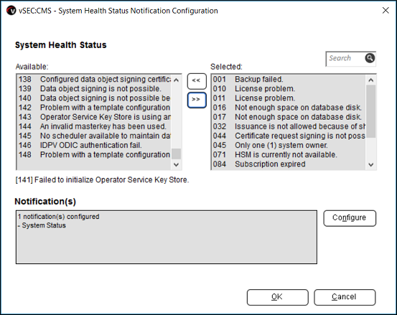Screen dimensions: 397x315
Task: Select 071 HSM currently not available
Action: point(289,154)
